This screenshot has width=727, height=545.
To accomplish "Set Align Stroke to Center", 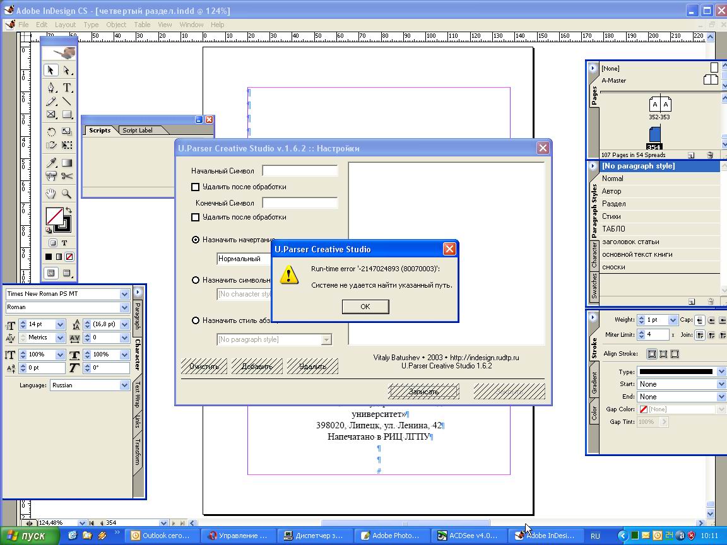I will (652, 354).
